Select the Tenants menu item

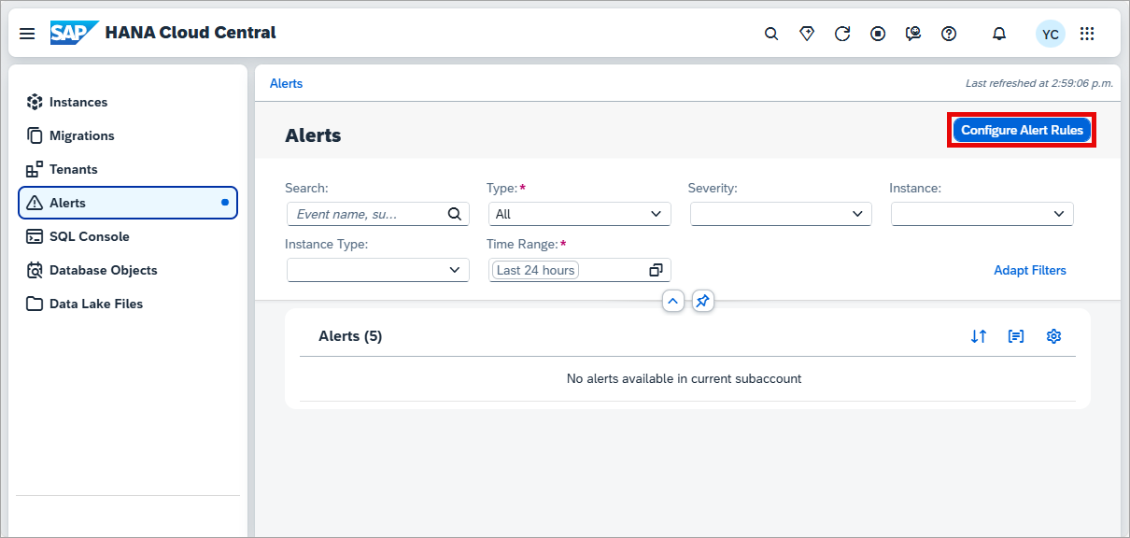(128, 169)
